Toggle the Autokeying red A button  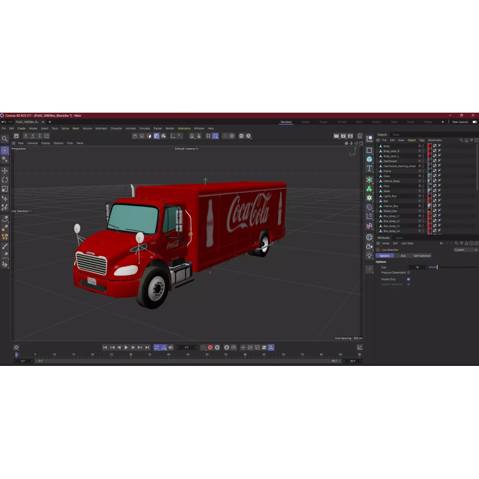pyautogui.click(x=210, y=347)
